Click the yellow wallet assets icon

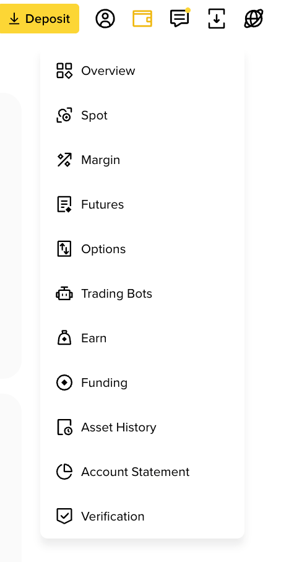point(142,19)
